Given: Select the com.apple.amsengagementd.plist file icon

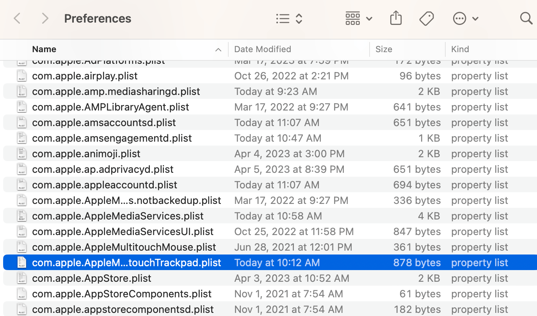Looking at the screenshot, I should click(22, 138).
